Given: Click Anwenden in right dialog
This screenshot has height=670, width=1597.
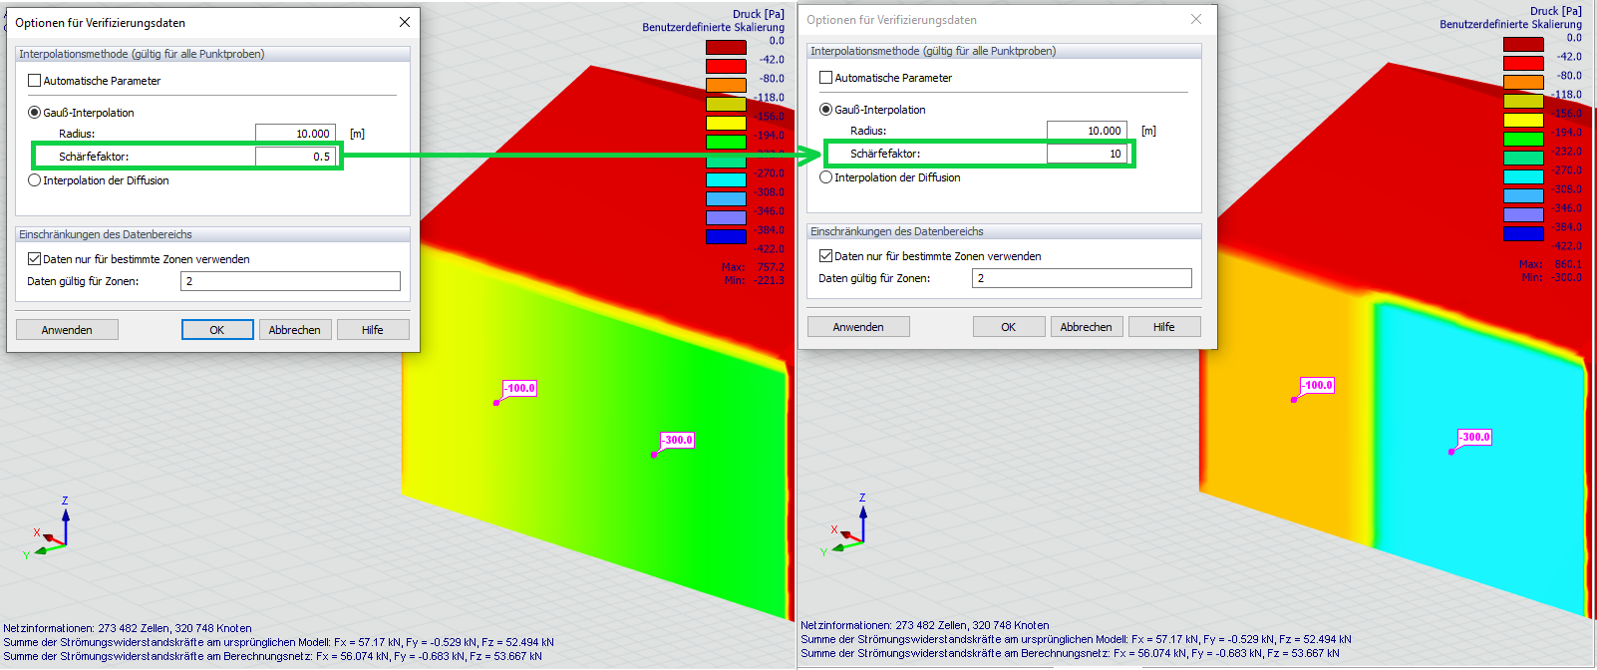Looking at the screenshot, I should point(858,327).
